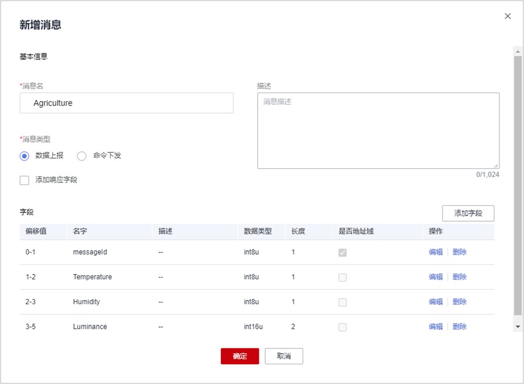Select the 数据上报 radio button
The image size is (524, 384).
coord(24,156)
